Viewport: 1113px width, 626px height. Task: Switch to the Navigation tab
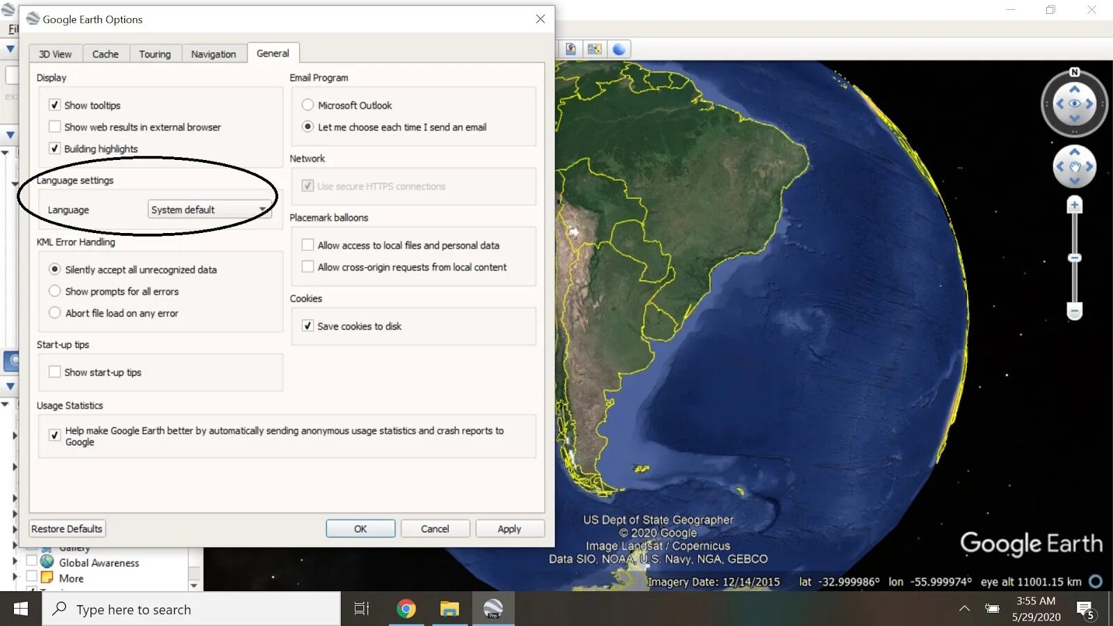(214, 54)
